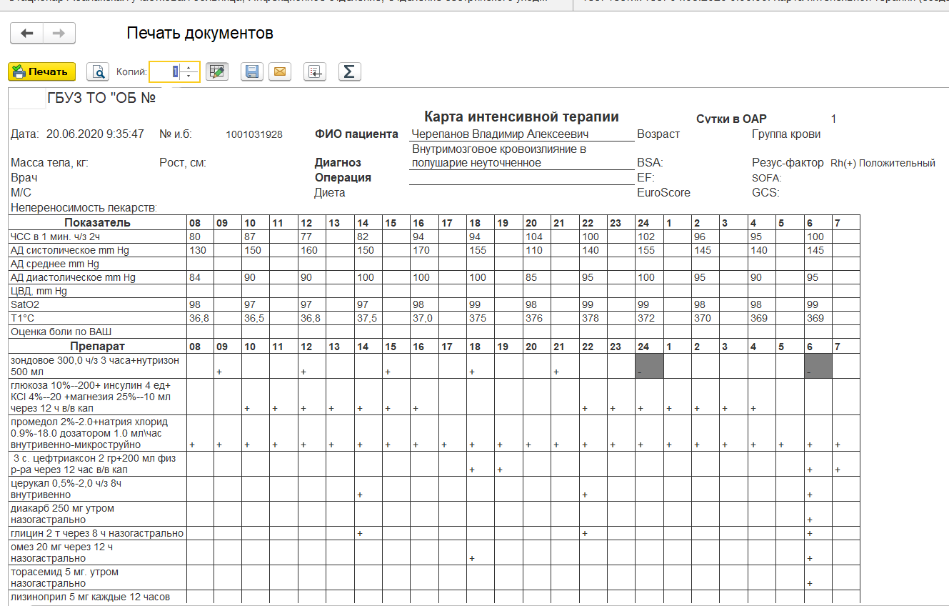
Task: Increase the copies count with the up arrow
Action: click(x=189, y=67)
